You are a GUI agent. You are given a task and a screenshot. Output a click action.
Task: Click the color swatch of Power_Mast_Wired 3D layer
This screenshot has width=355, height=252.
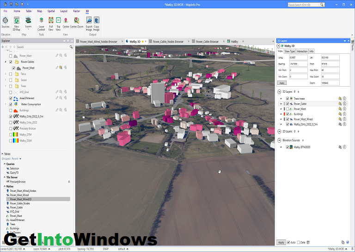coord(284,119)
